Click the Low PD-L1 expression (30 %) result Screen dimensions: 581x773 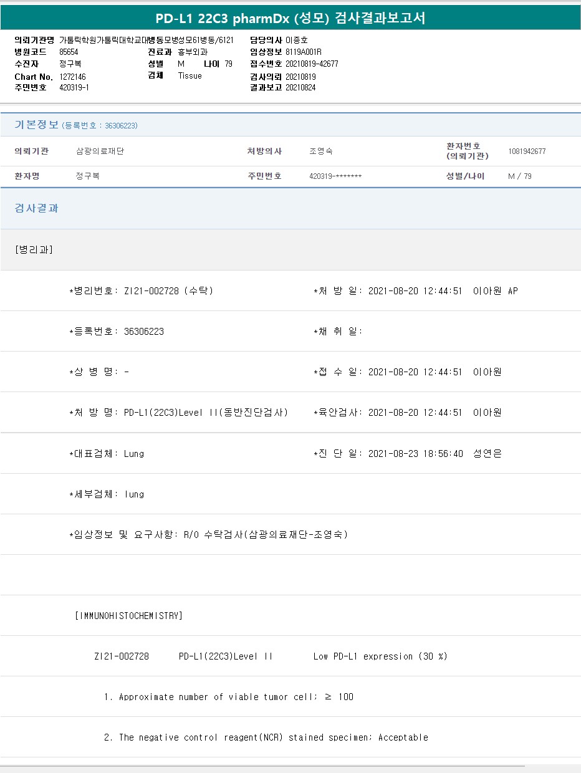pos(380,656)
